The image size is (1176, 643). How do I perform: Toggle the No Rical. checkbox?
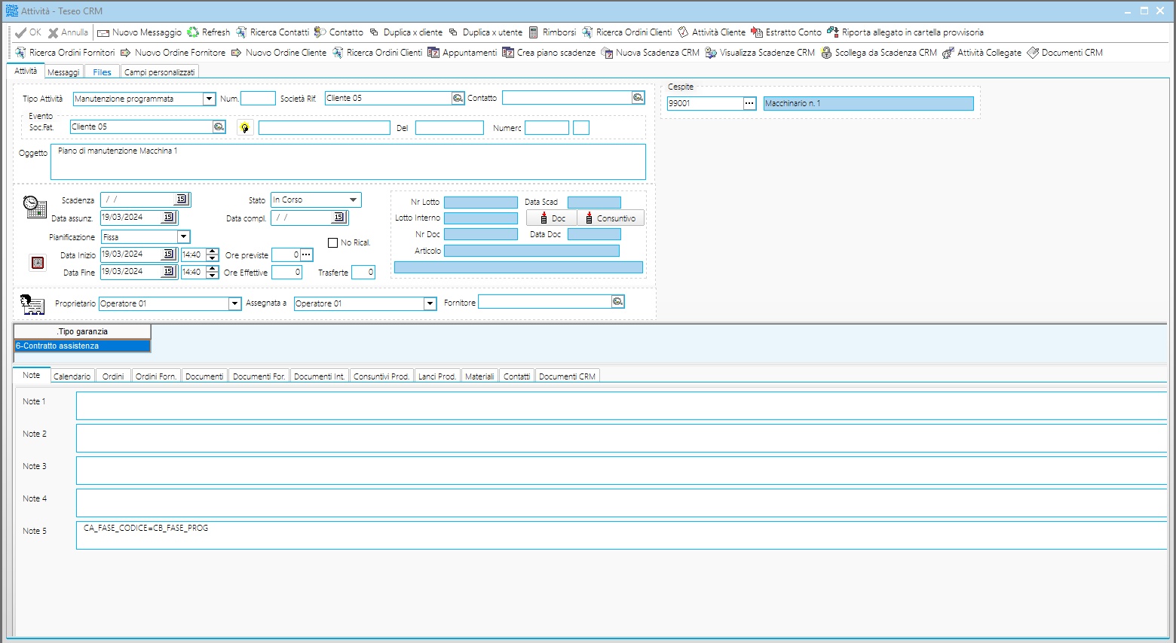[x=332, y=242]
